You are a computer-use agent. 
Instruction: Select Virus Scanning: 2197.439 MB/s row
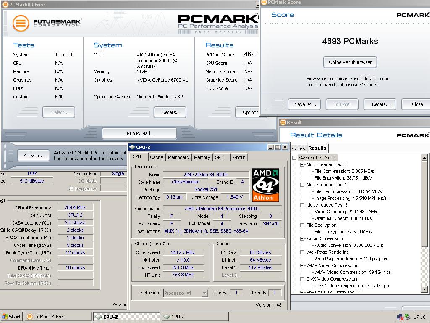point(346,212)
